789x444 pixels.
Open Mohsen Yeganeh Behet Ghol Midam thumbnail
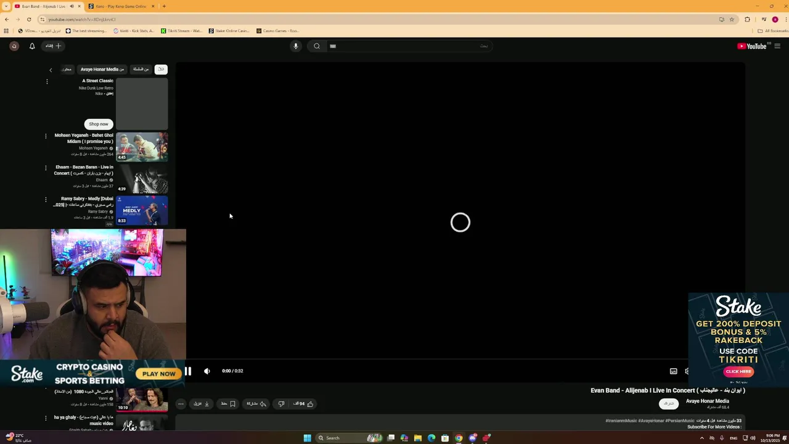click(x=142, y=147)
